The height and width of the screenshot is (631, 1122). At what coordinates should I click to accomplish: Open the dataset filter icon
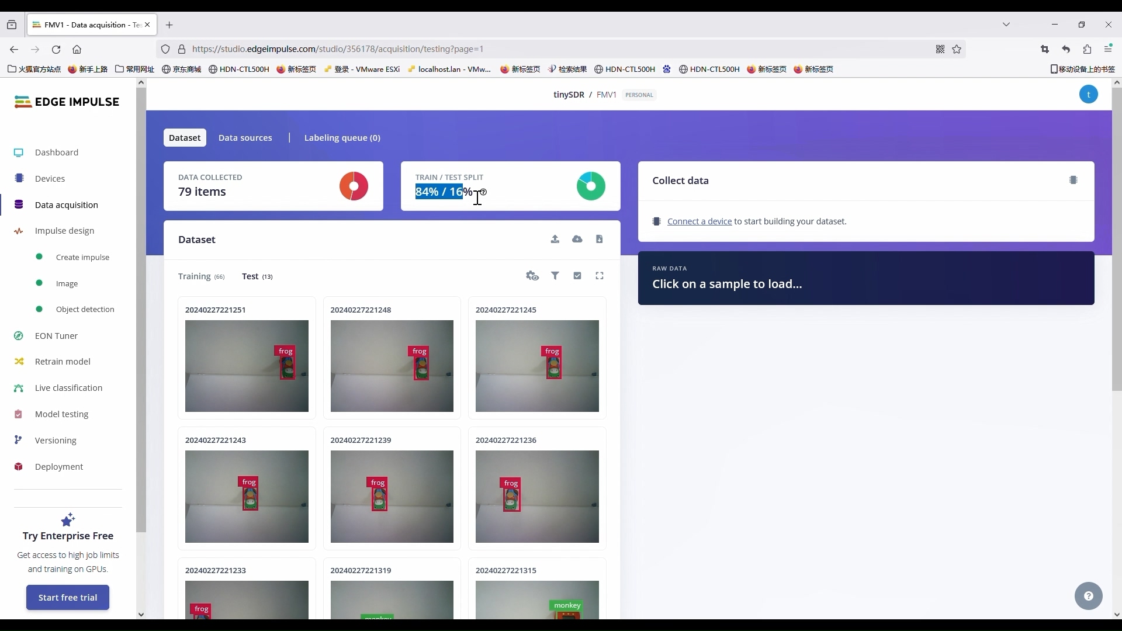tap(555, 276)
